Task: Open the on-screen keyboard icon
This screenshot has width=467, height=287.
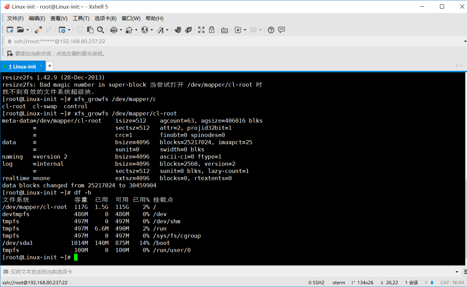Action: coord(225,30)
